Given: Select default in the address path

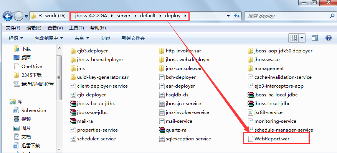Looking at the screenshot, I should click(148, 16).
